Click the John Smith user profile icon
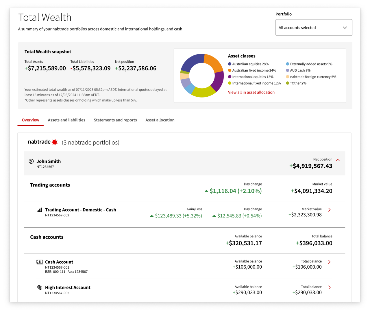Viewport: 370px width, 313px height. (x=31, y=161)
